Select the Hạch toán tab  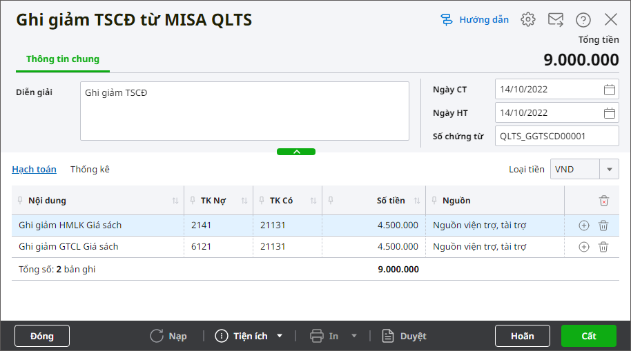point(34,169)
